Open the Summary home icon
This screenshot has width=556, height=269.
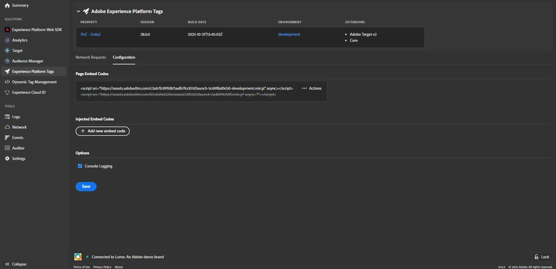point(7,6)
